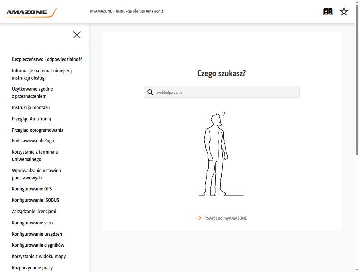Click the search magnifier icon
Image resolution: width=359 pixels, height=272 pixels.
150,92
